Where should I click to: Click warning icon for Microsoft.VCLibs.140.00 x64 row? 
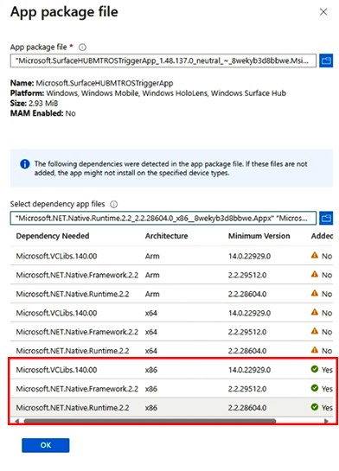pyautogui.click(x=315, y=312)
